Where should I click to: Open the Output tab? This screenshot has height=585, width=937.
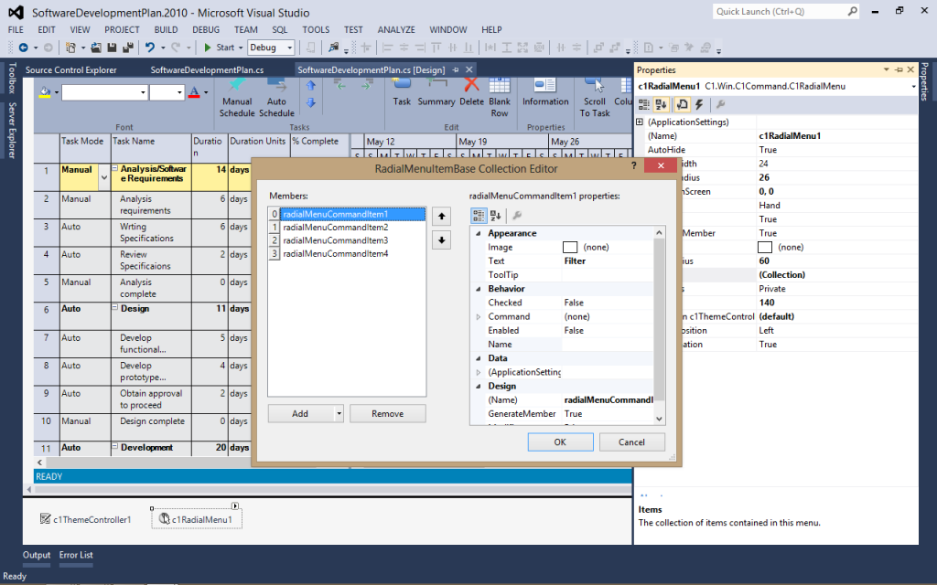(x=37, y=555)
